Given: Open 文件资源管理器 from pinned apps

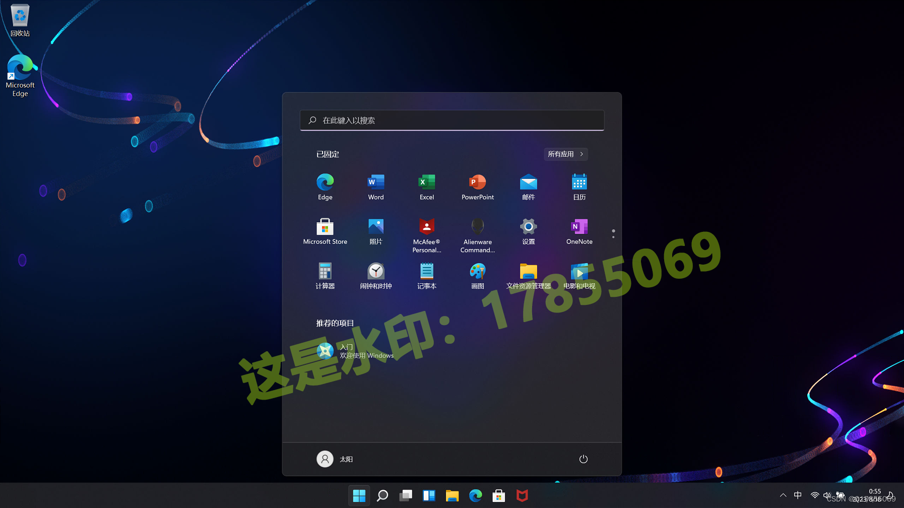Looking at the screenshot, I should (529, 276).
